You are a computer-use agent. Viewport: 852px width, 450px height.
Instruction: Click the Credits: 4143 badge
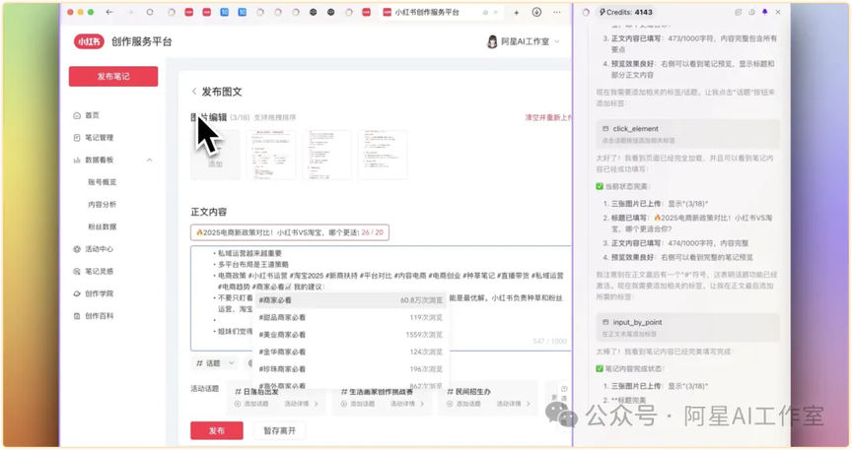(625, 12)
